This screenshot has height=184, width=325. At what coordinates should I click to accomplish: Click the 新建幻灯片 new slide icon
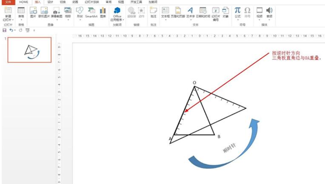(8, 10)
